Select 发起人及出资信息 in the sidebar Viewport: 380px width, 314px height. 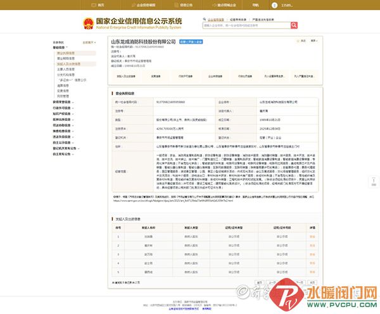point(68,64)
